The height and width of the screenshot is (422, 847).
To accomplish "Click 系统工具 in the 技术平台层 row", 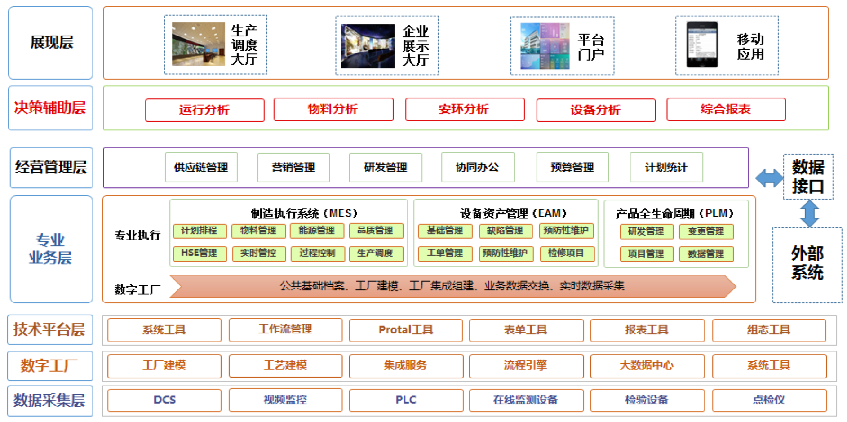I will click(x=164, y=330).
